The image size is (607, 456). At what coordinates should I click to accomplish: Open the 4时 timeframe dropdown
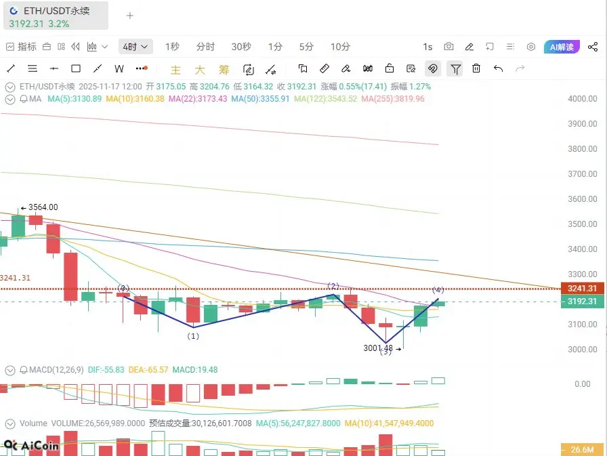click(x=135, y=47)
